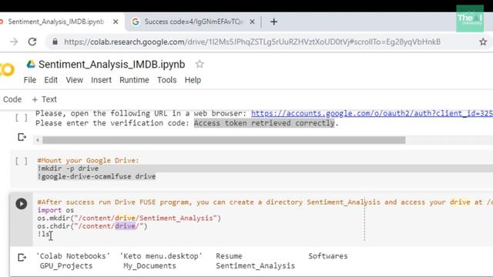Viewport: 493px width, 277px height.
Task: Open the Edit menu
Action: [51, 80]
